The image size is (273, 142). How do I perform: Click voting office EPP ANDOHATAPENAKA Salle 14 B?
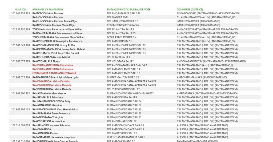tap(127, 65)
